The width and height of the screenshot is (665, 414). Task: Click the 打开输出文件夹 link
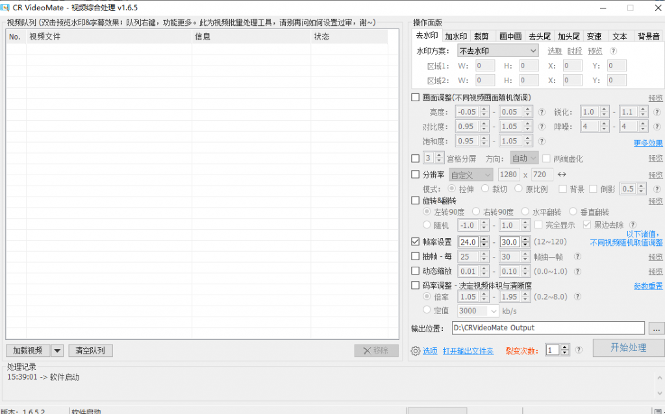[468, 351]
